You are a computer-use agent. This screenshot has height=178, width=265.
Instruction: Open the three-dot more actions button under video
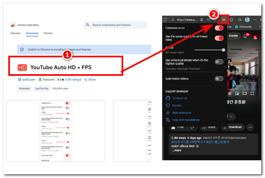[x=250, y=127]
